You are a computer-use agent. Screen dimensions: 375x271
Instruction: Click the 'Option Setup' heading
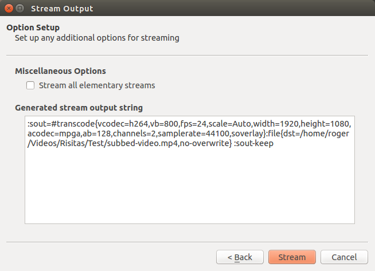point(33,27)
